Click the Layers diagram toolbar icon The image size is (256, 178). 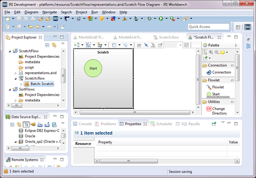[114, 45]
